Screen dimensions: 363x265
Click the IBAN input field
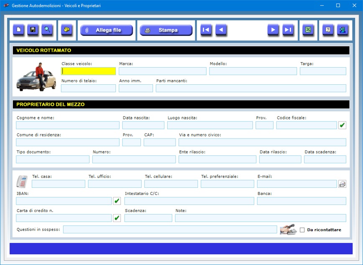[x=64, y=201]
